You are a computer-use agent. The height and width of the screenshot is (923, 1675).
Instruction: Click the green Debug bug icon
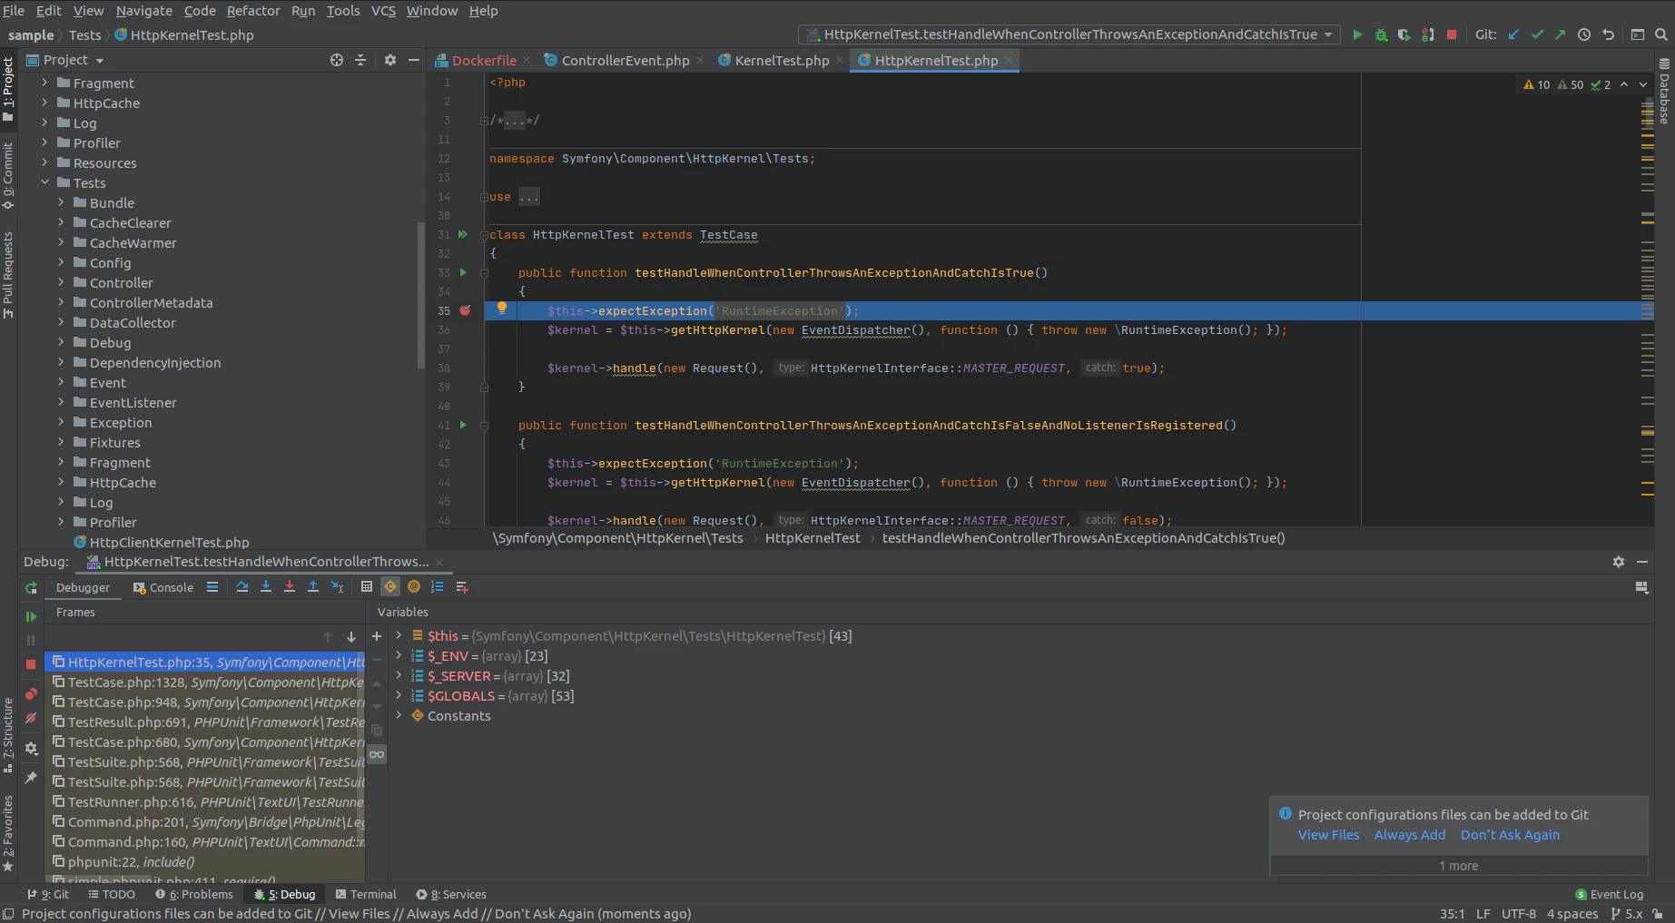pos(1381,34)
